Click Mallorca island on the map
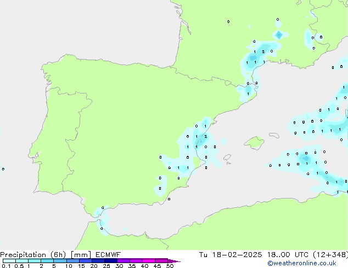348x268 pixels. tap(254, 143)
